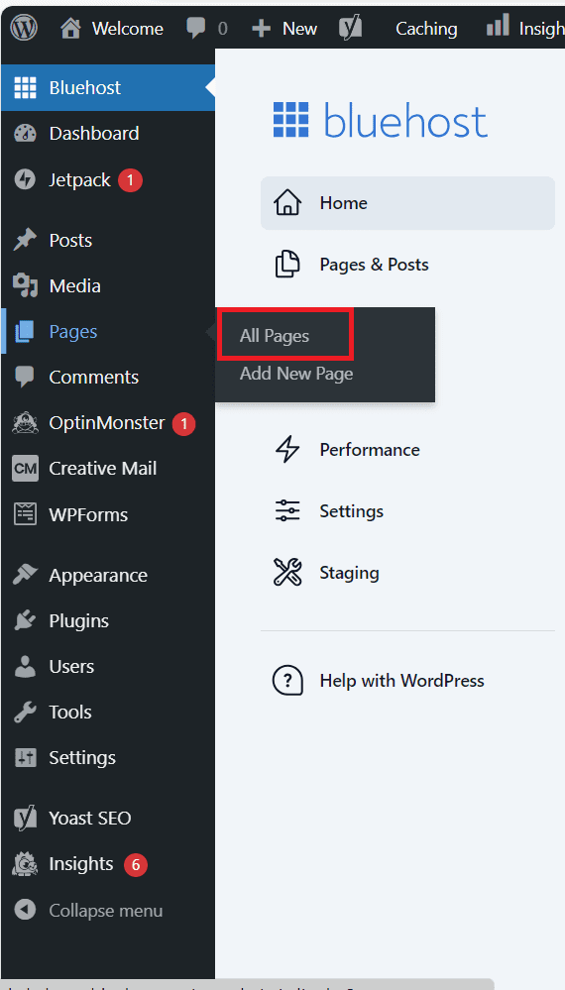This screenshot has height=990, width=565.
Task: Open Creative Mail label in the sidebar
Action: [x=103, y=469]
